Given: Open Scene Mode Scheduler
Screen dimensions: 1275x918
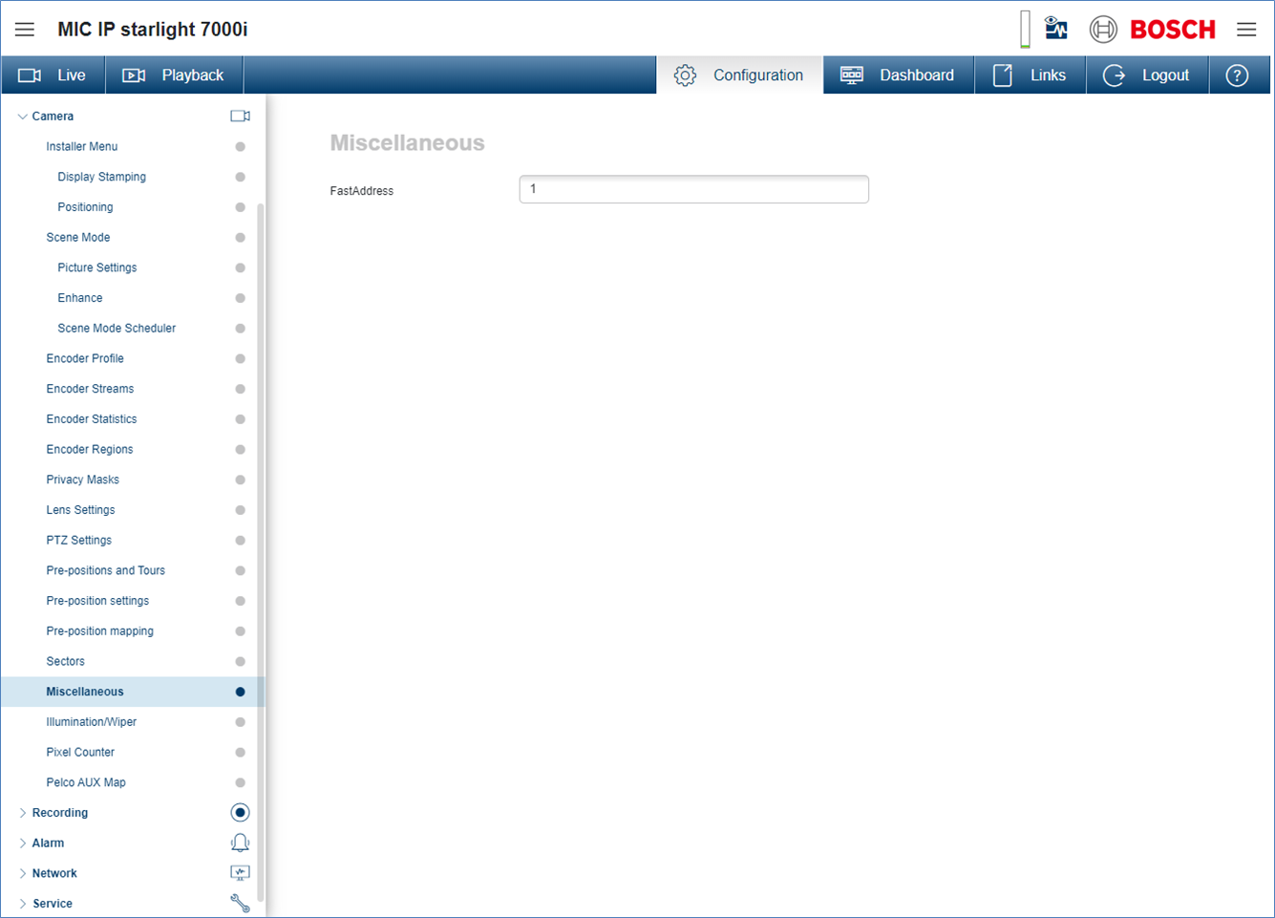Looking at the screenshot, I should [x=117, y=329].
